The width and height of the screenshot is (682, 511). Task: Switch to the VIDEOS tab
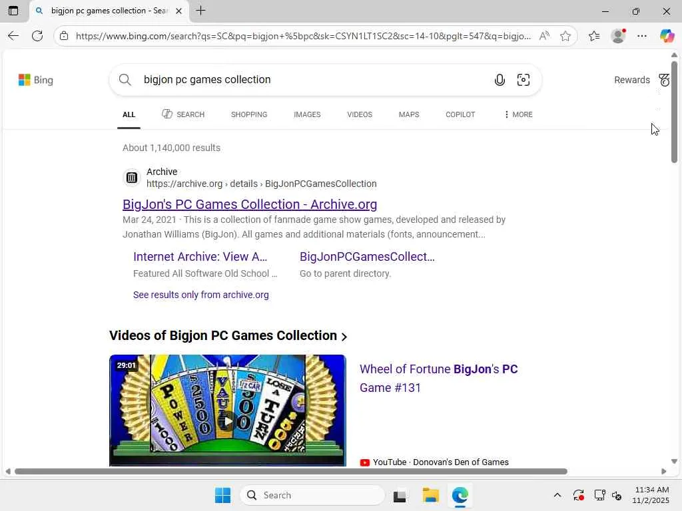pos(360,114)
